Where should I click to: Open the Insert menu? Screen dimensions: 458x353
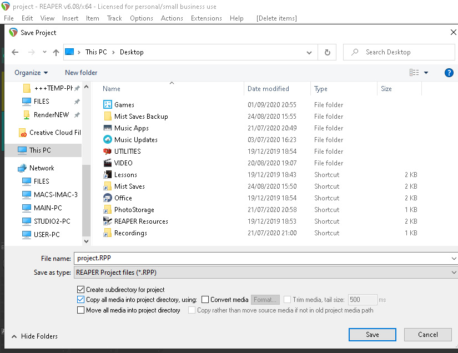(70, 18)
